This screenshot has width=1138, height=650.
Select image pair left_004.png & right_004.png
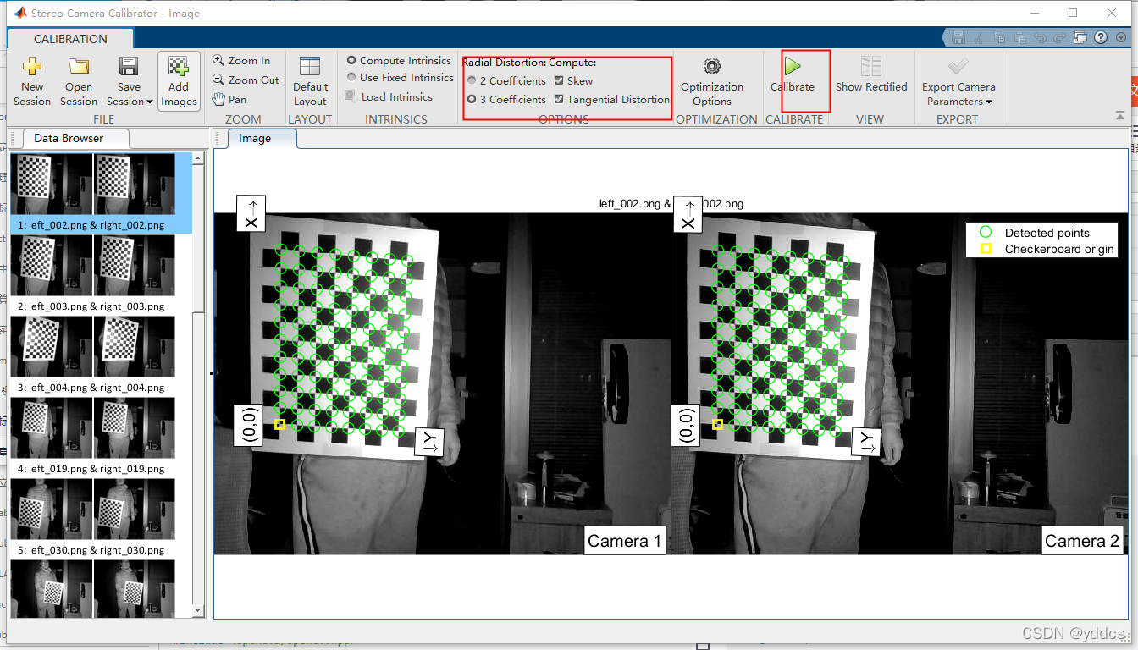pos(101,355)
